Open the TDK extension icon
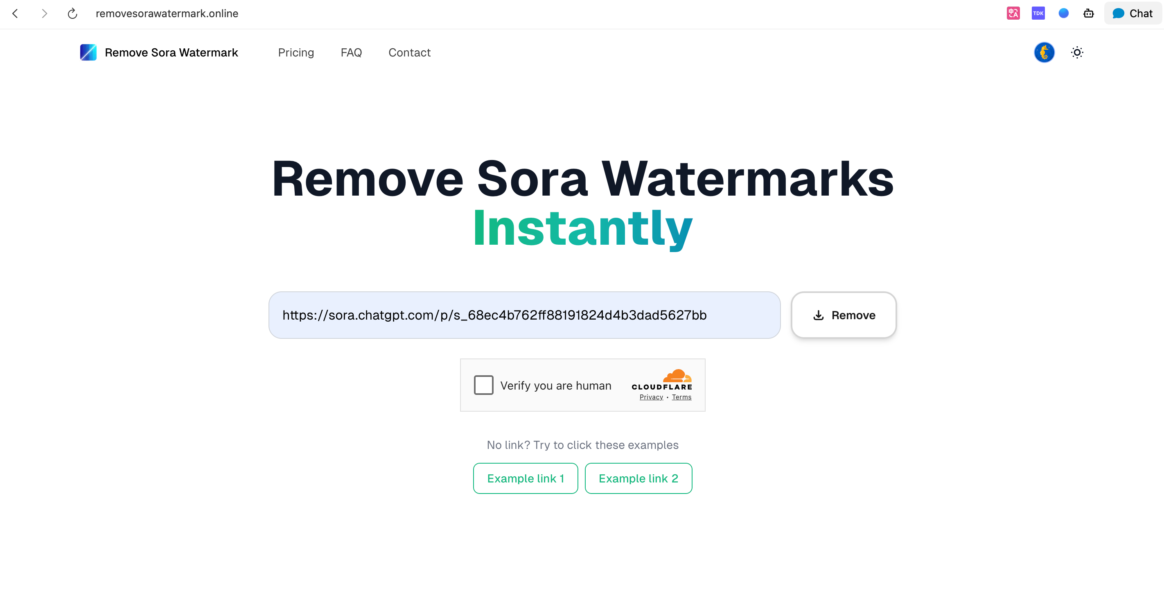 click(1038, 14)
